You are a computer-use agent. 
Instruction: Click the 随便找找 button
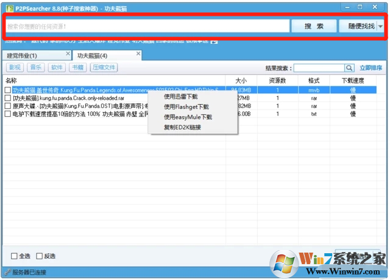click(359, 26)
